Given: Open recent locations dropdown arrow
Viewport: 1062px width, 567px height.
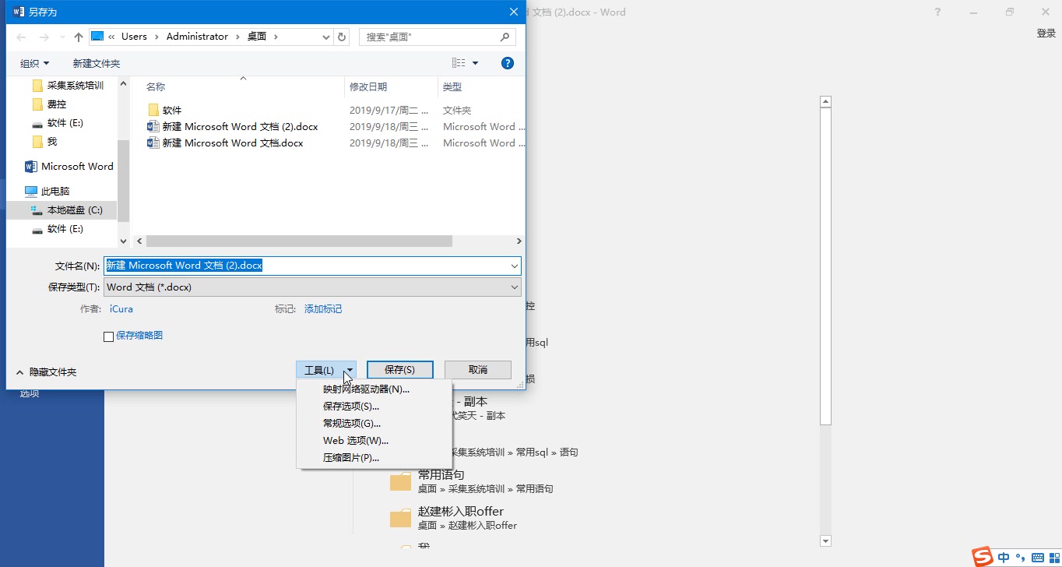Looking at the screenshot, I should [62, 37].
